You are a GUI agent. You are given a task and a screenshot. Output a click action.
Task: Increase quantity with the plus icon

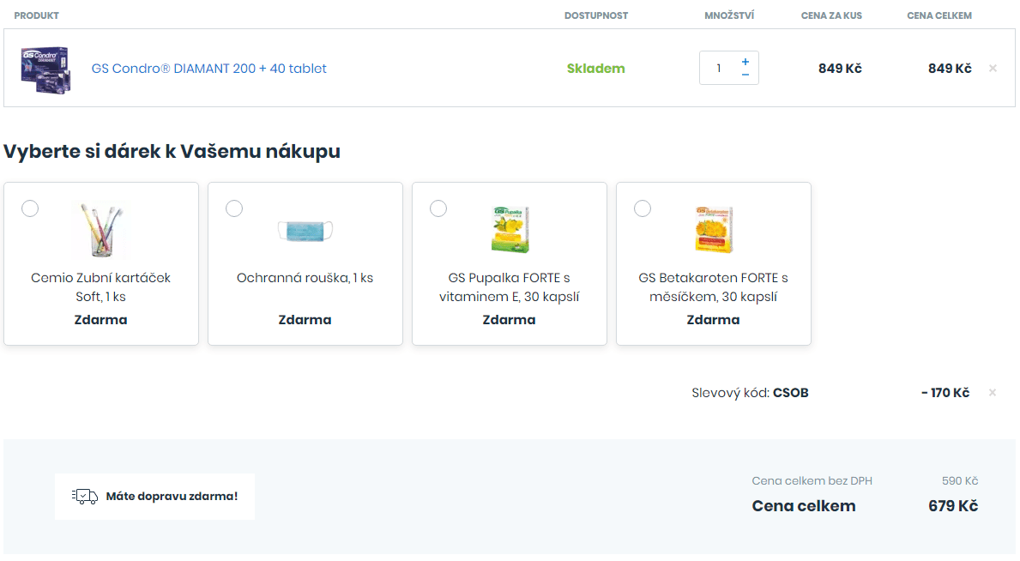pyautogui.click(x=745, y=61)
